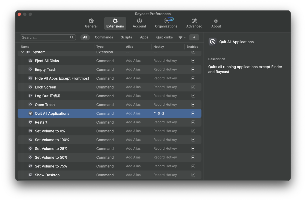
Task: Click the Set Volume to 25% icon
Action: (30, 149)
